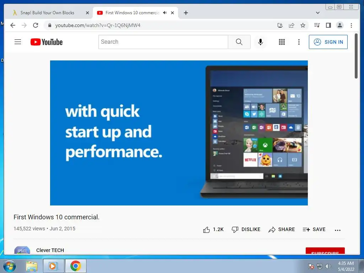Open the Windows Start orb
The image size is (364, 273).
click(10, 266)
